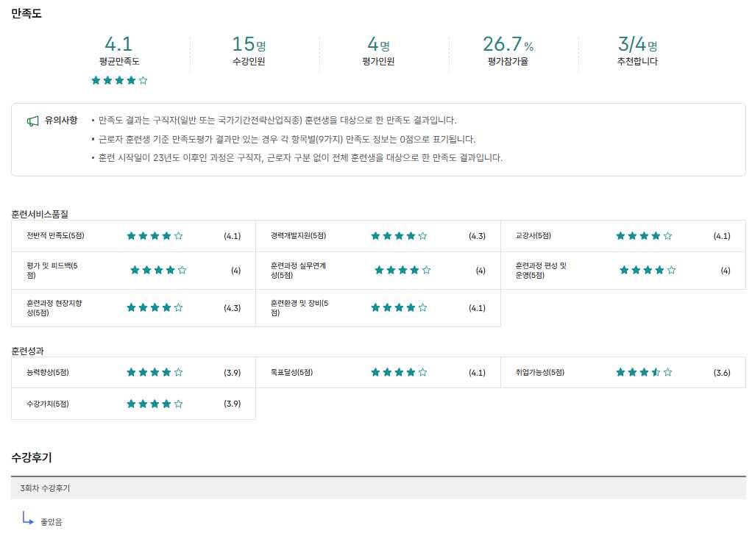This screenshot has width=752, height=536.
Task: Click the 훈련서비스품질 heading
Action: coord(40,214)
